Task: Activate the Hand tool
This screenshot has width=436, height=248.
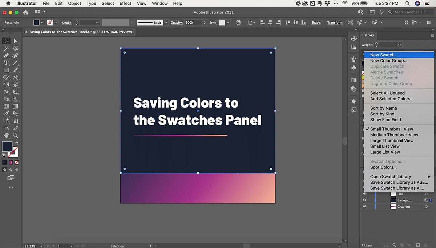Action: click(x=6, y=135)
